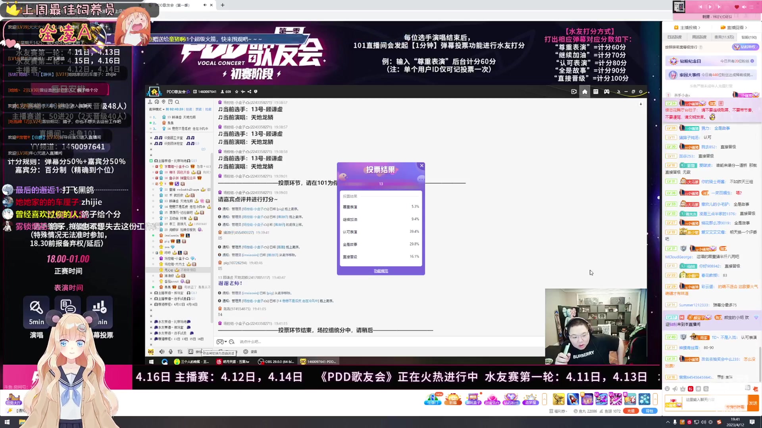The height and width of the screenshot is (428, 762).
Task: Click the heart favorite icon in music player
Action: pyautogui.click(x=737, y=7)
